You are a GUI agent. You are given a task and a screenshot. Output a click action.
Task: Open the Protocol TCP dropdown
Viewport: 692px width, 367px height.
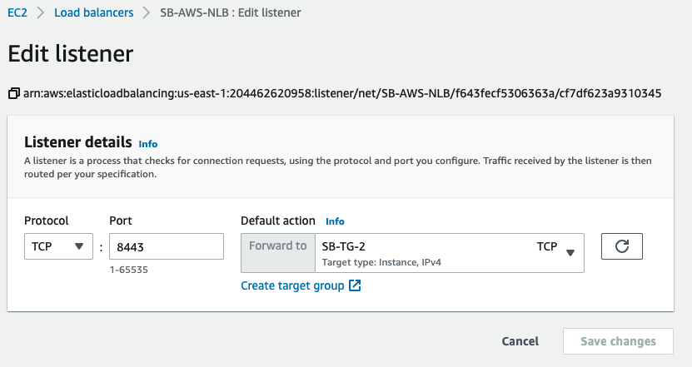click(x=57, y=246)
